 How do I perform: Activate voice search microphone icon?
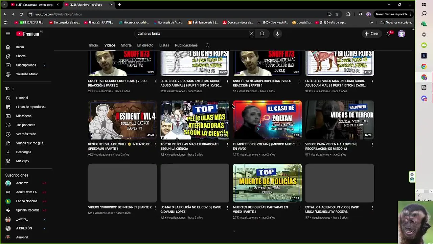click(x=277, y=34)
